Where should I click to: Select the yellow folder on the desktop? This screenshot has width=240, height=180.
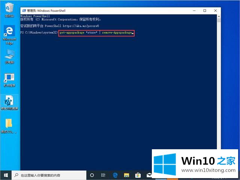(9, 126)
